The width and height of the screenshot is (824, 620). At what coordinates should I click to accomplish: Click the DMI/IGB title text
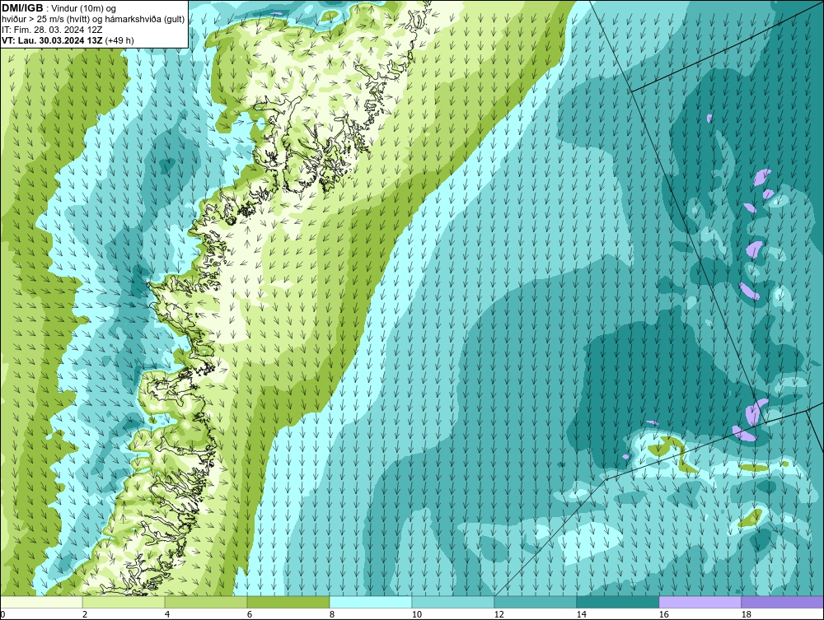[22, 8]
